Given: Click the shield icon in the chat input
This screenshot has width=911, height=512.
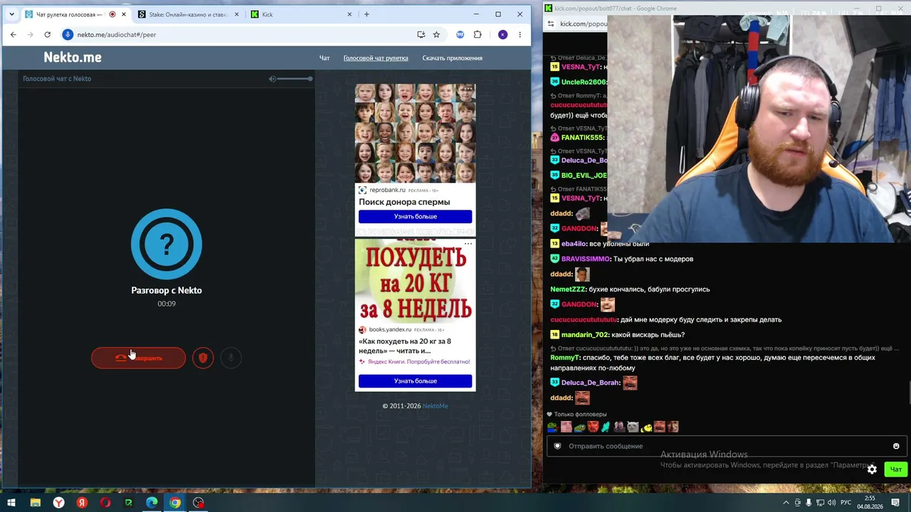Looking at the screenshot, I should 557,446.
